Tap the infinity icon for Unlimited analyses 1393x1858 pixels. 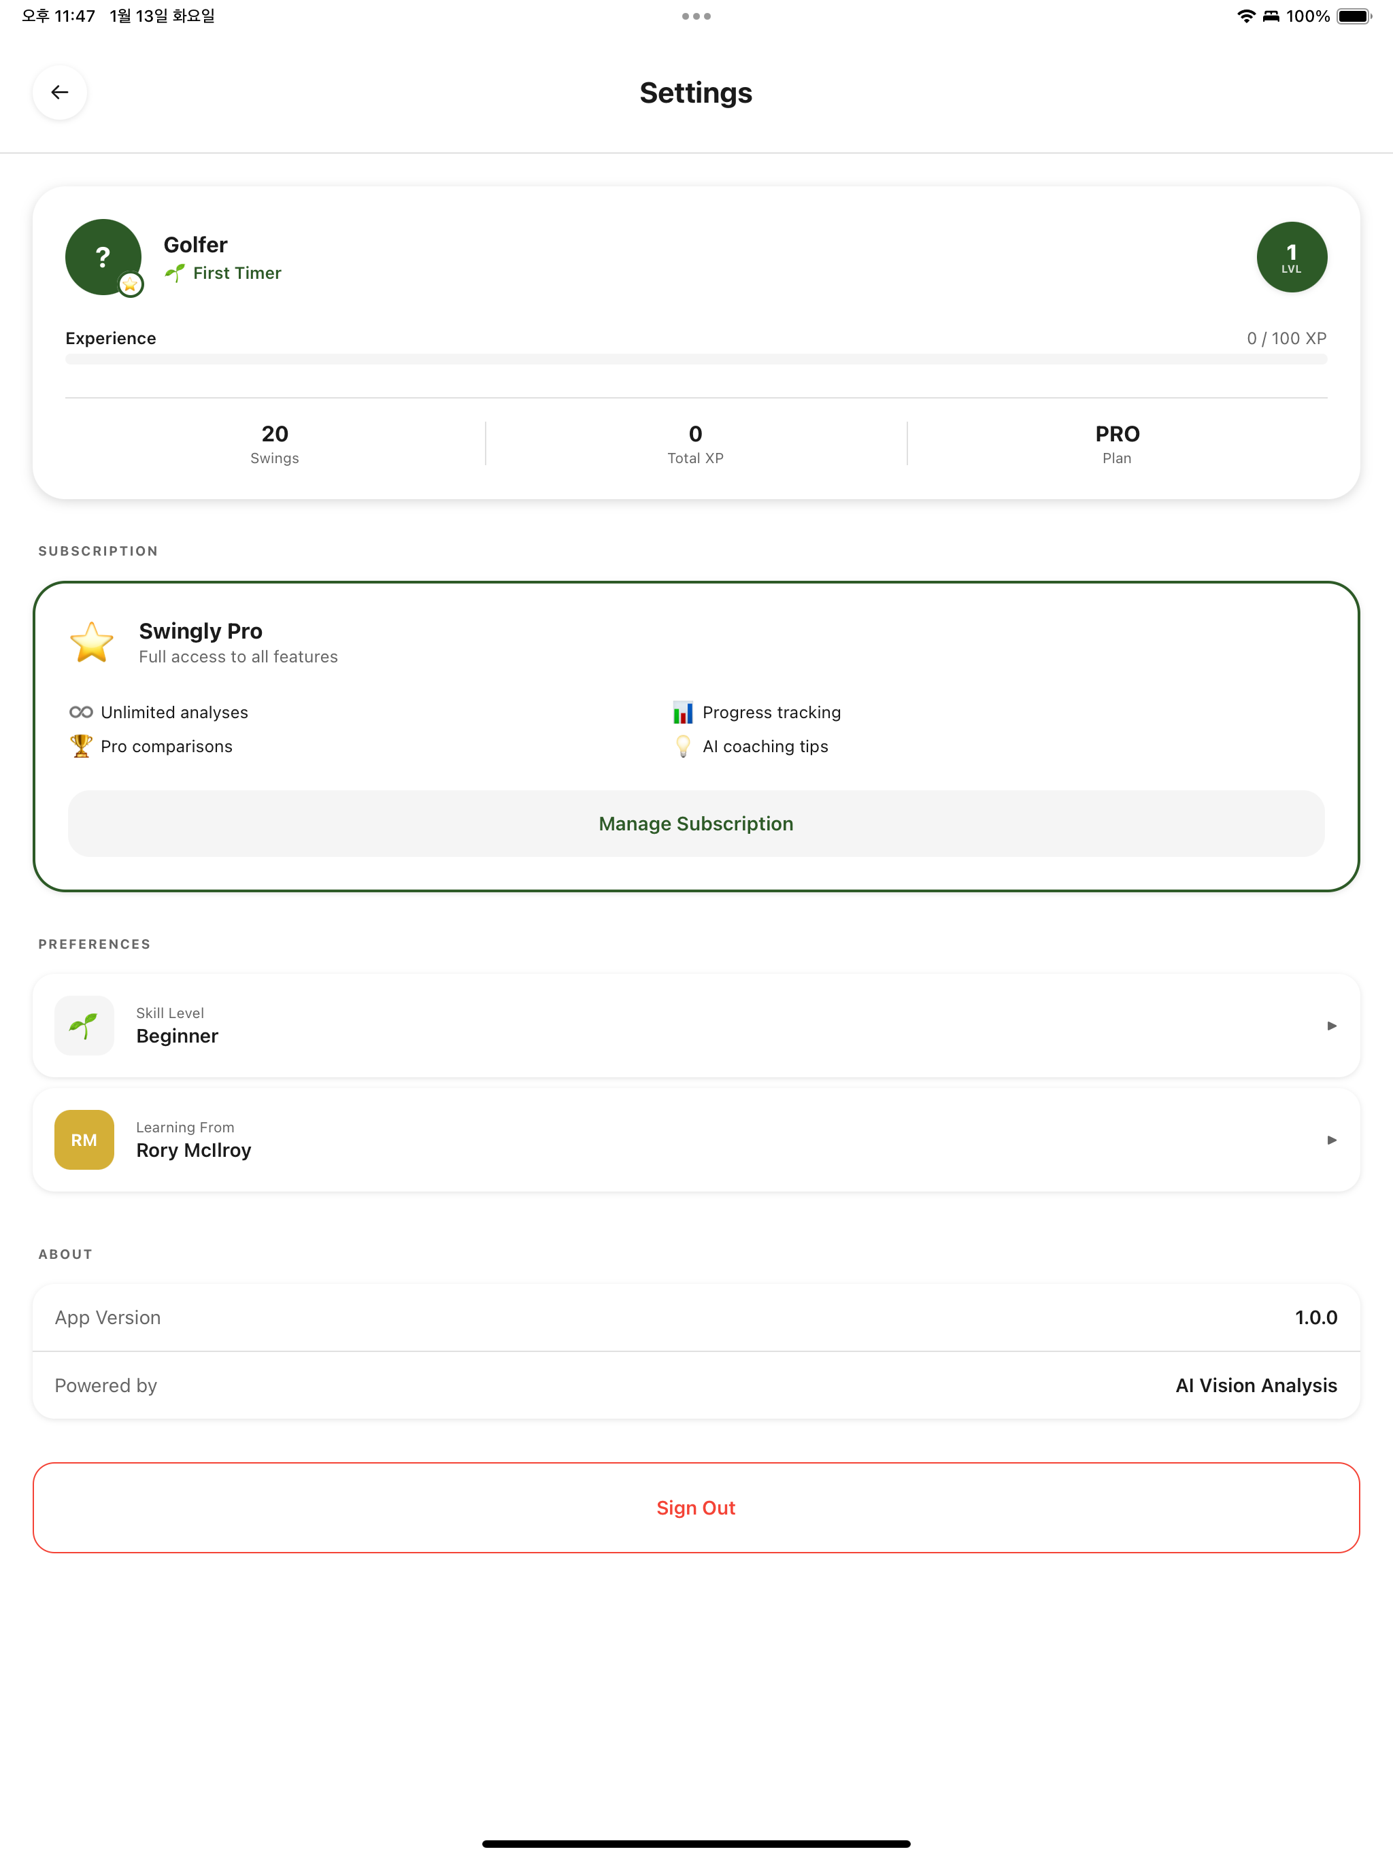coord(82,712)
